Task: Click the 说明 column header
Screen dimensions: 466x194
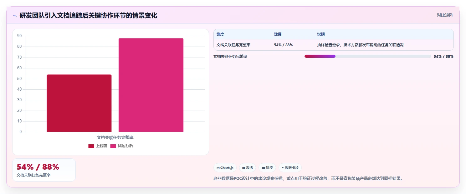Action: click(x=321, y=34)
